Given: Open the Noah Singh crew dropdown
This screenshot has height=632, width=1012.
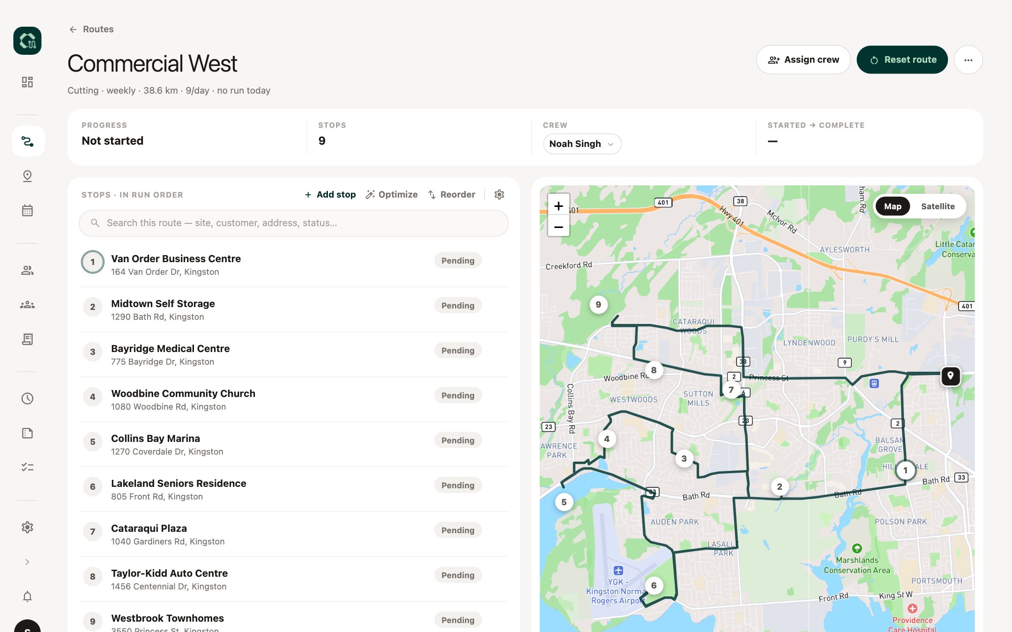Looking at the screenshot, I should [x=582, y=144].
